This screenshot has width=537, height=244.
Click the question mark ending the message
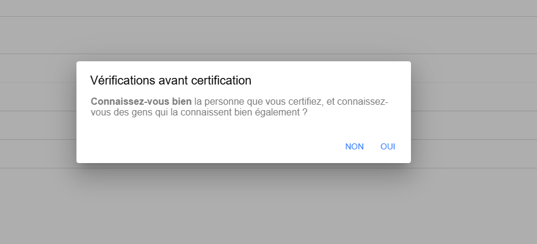pyautogui.click(x=305, y=112)
